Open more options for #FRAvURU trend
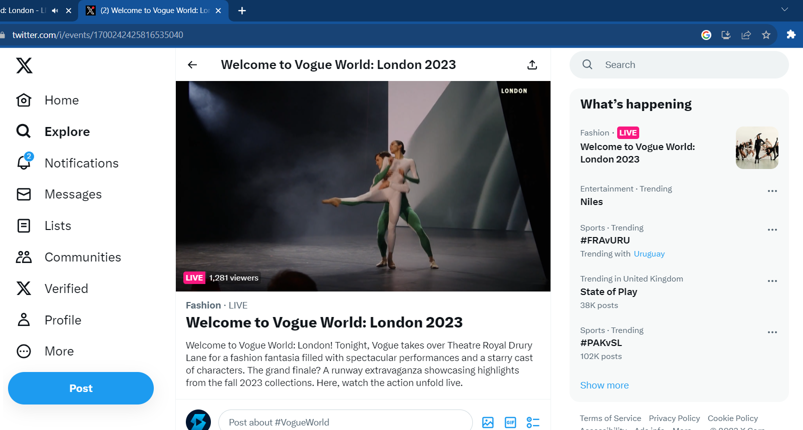 point(772,229)
